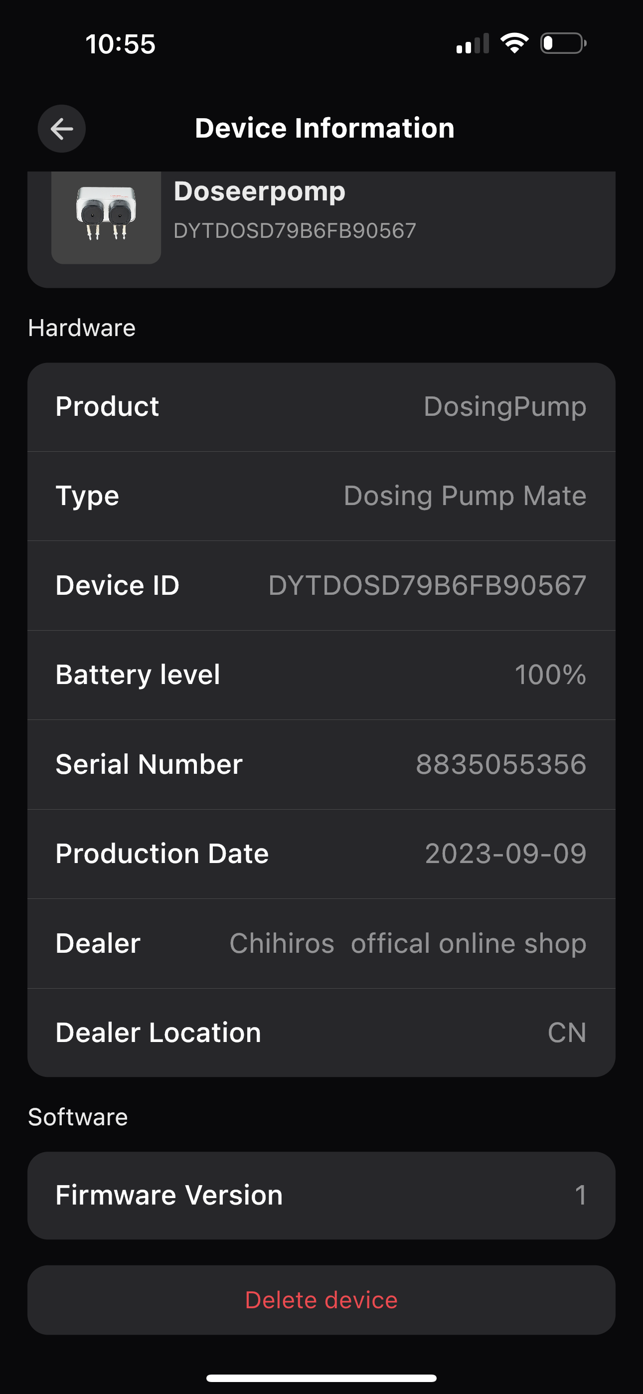Tap the Serial Number value 8835055356
The image size is (643, 1394).
pyautogui.click(x=501, y=764)
